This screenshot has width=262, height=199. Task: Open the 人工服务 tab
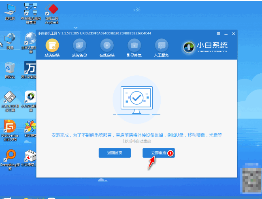[162, 48]
